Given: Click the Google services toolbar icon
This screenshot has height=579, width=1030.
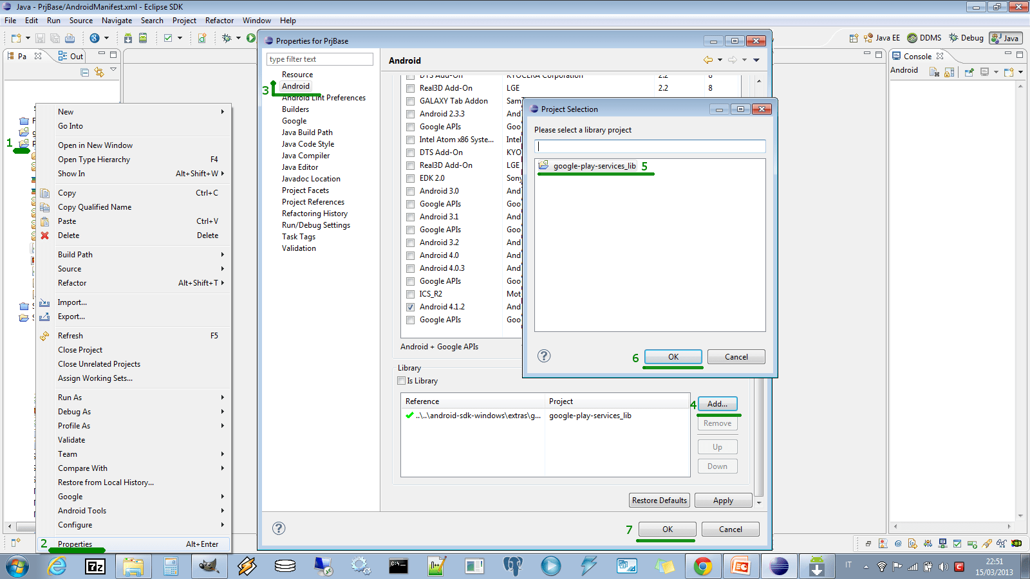Looking at the screenshot, I should click(x=95, y=39).
